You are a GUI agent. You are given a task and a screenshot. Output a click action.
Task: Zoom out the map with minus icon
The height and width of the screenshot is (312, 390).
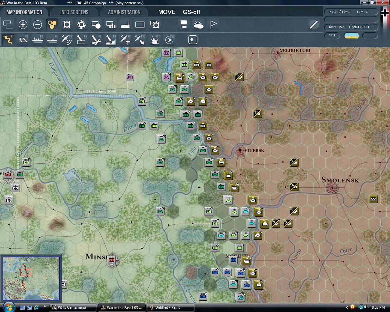click(37, 24)
